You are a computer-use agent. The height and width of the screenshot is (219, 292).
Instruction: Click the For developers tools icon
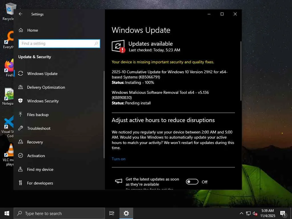pos(21,183)
